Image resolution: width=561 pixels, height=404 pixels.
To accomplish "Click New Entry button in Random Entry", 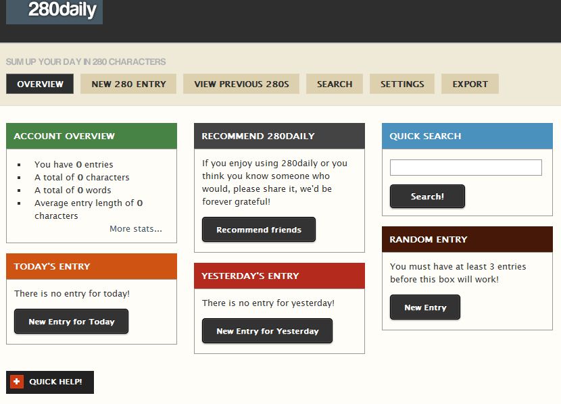I will pos(425,307).
